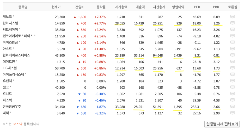Click the 코스닥 text in the footnote

tap(17, 124)
